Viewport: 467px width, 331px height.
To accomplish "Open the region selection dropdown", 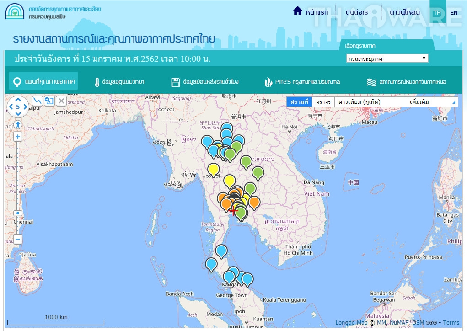I will (x=387, y=59).
